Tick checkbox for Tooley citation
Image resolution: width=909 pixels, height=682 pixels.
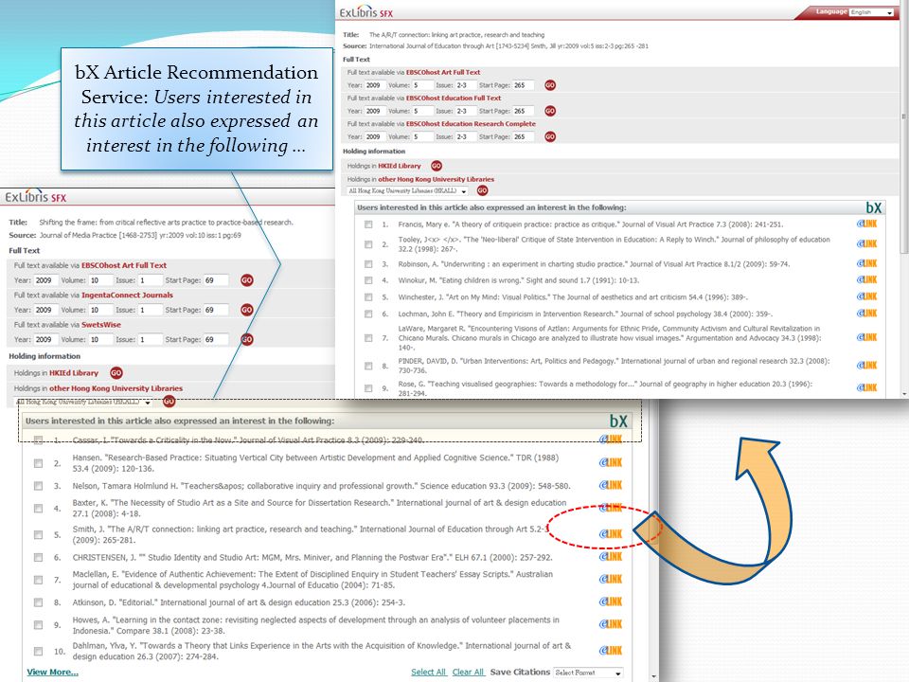(x=368, y=244)
